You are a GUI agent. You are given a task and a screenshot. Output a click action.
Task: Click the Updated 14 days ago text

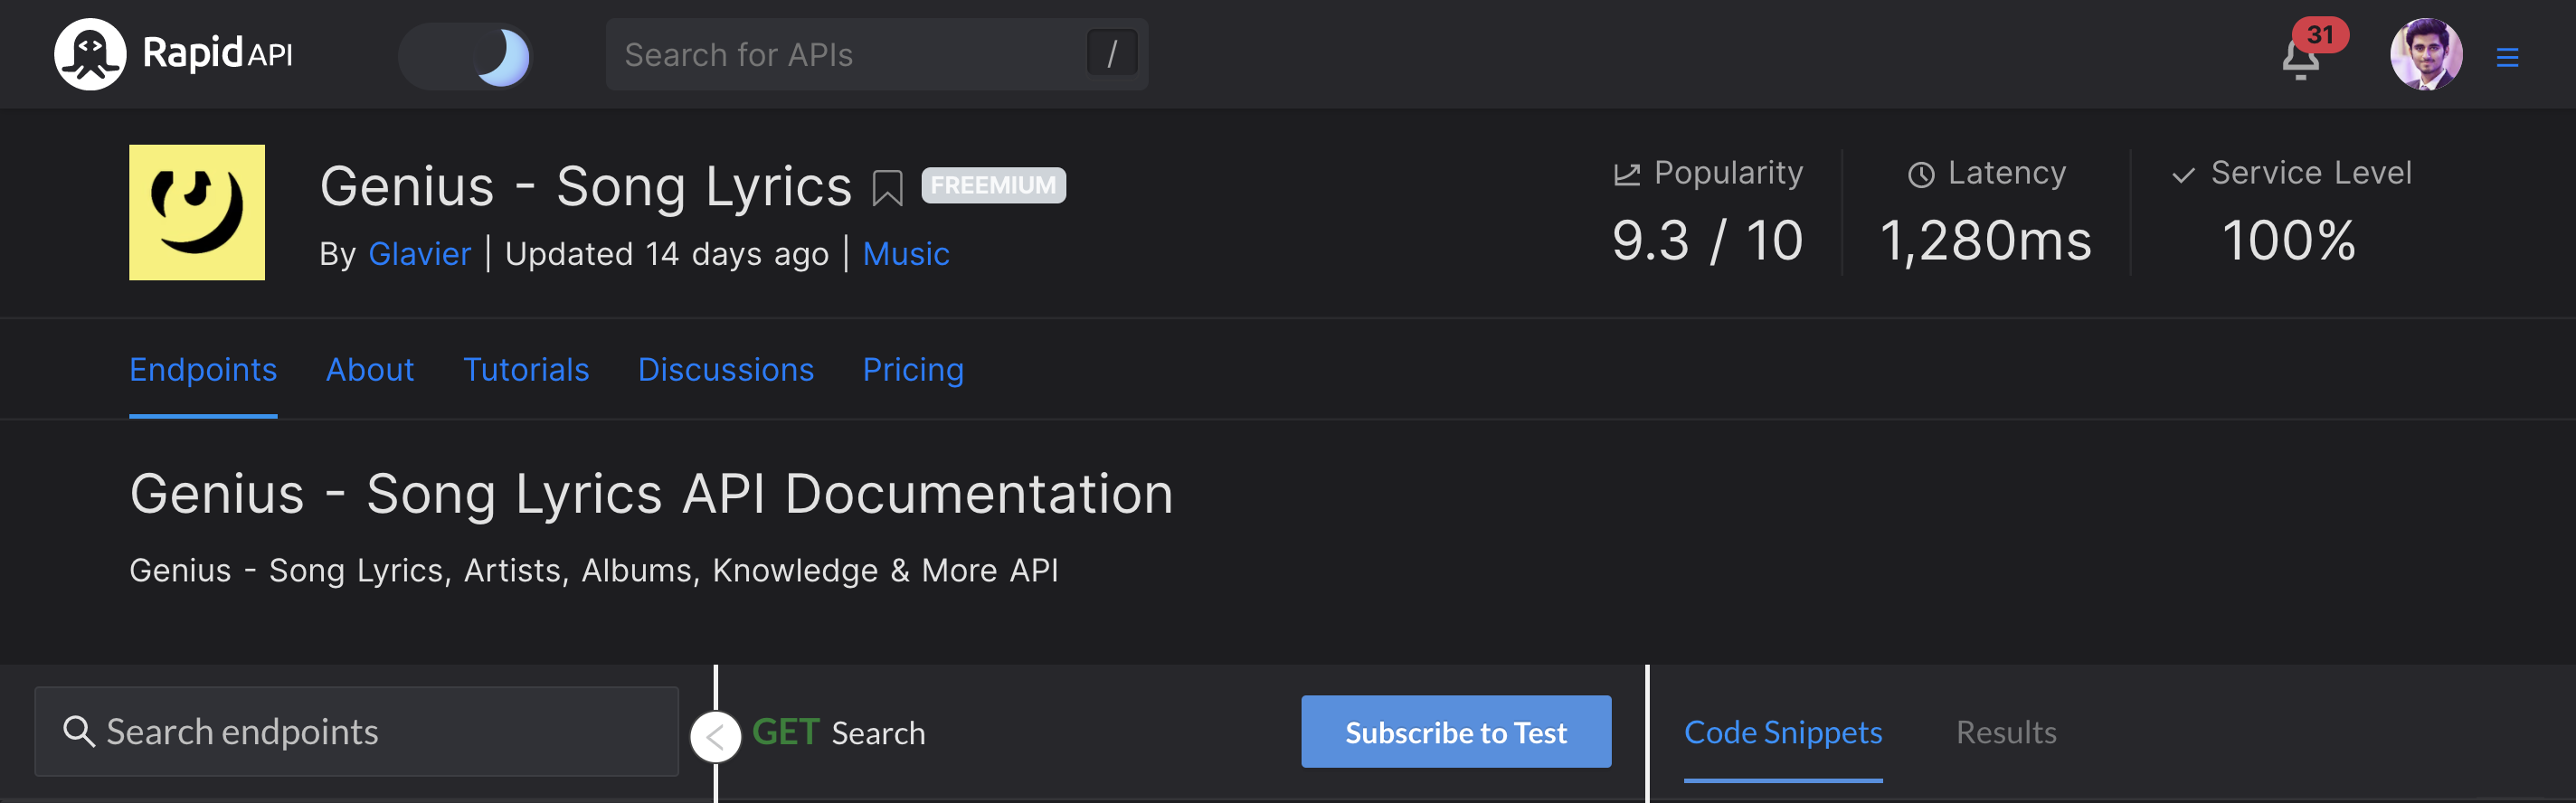[666, 254]
